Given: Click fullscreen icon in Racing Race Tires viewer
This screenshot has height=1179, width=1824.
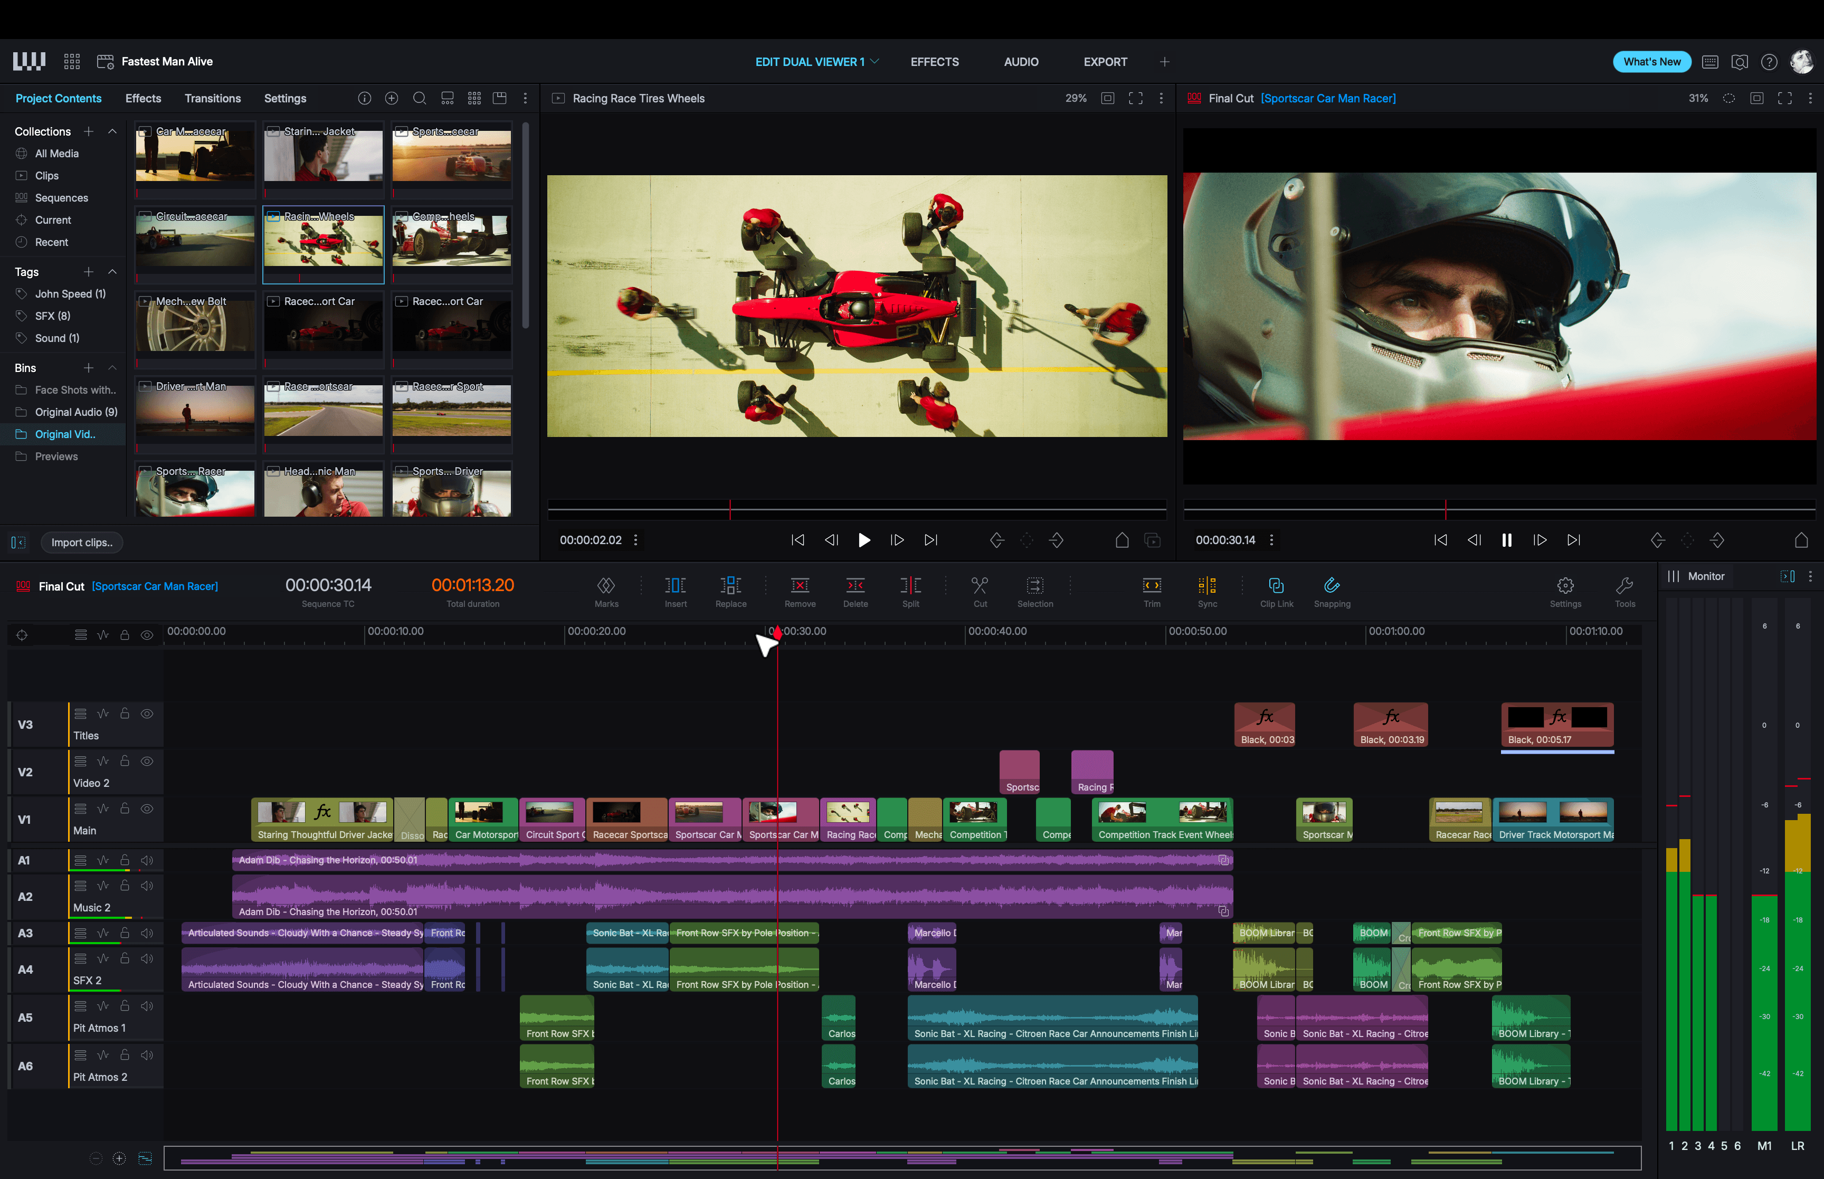Looking at the screenshot, I should click(x=1135, y=98).
